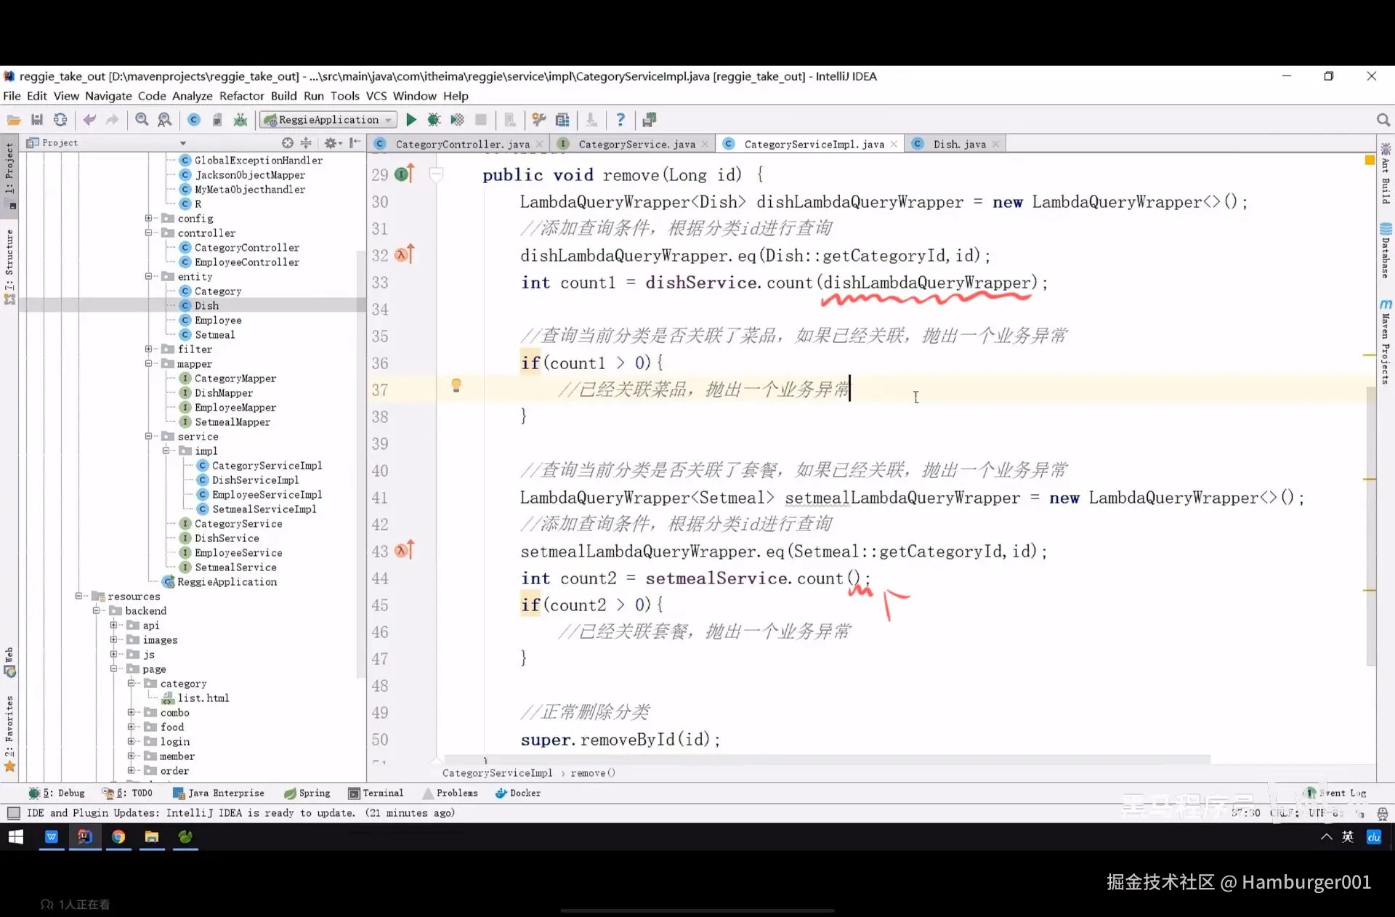The width and height of the screenshot is (1395, 917).
Task: Click the intention lightbulb on line 37
Action: point(456,386)
